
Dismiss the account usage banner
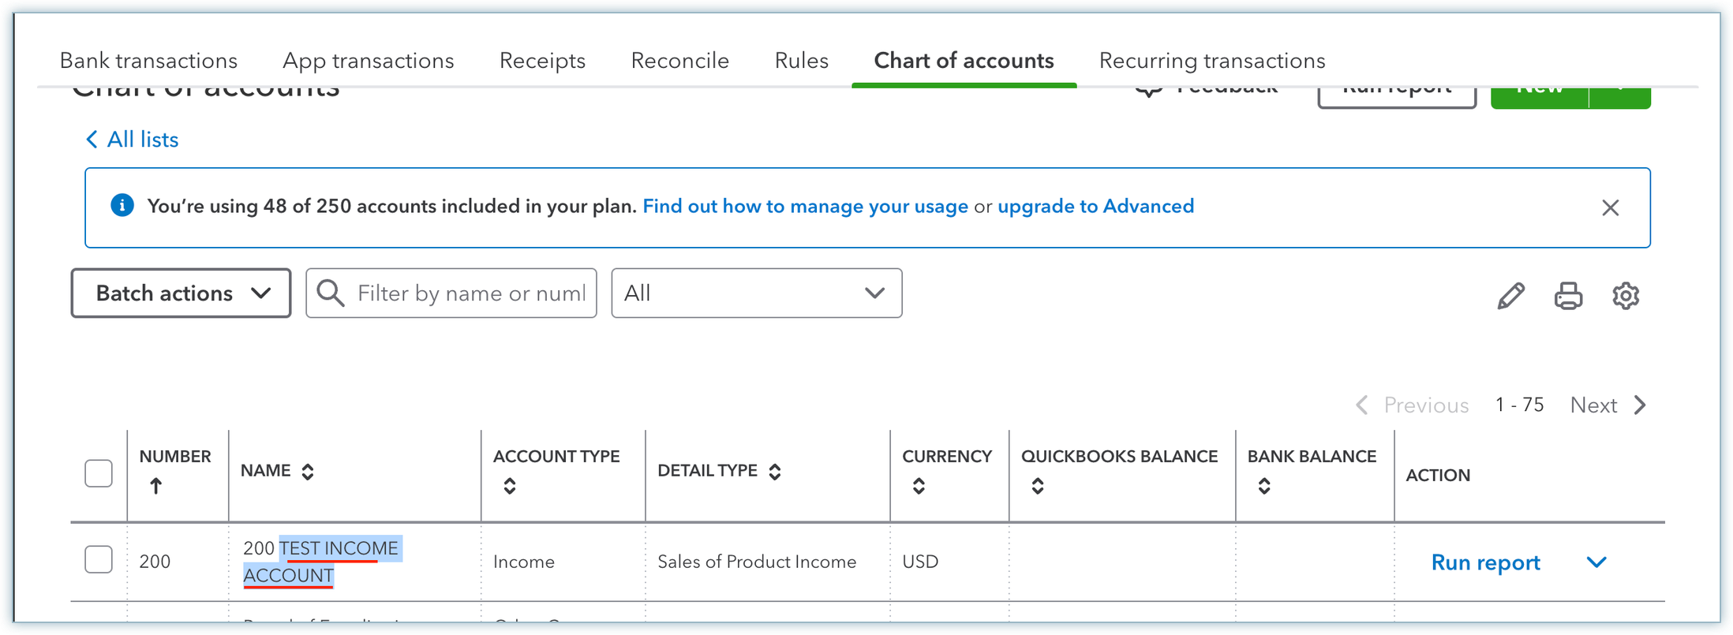(1610, 207)
